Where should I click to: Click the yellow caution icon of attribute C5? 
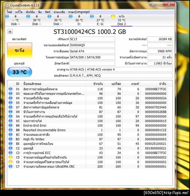(10, 157)
